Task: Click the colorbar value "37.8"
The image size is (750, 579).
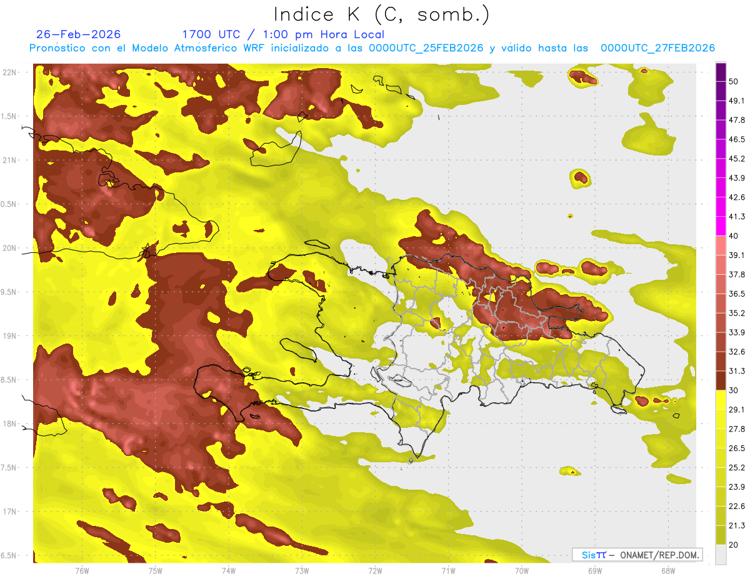Action: click(x=737, y=274)
